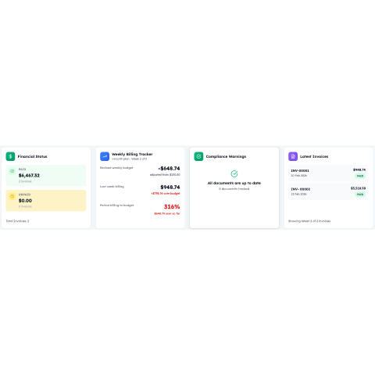Click the Paid badge on INV-00002
The width and height of the screenshot is (375, 375).
coord(360,195)
